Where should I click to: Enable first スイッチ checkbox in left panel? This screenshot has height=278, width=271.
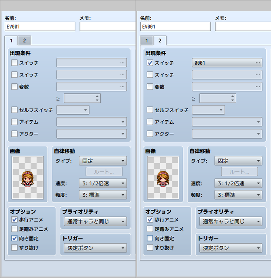coord(14,63)
